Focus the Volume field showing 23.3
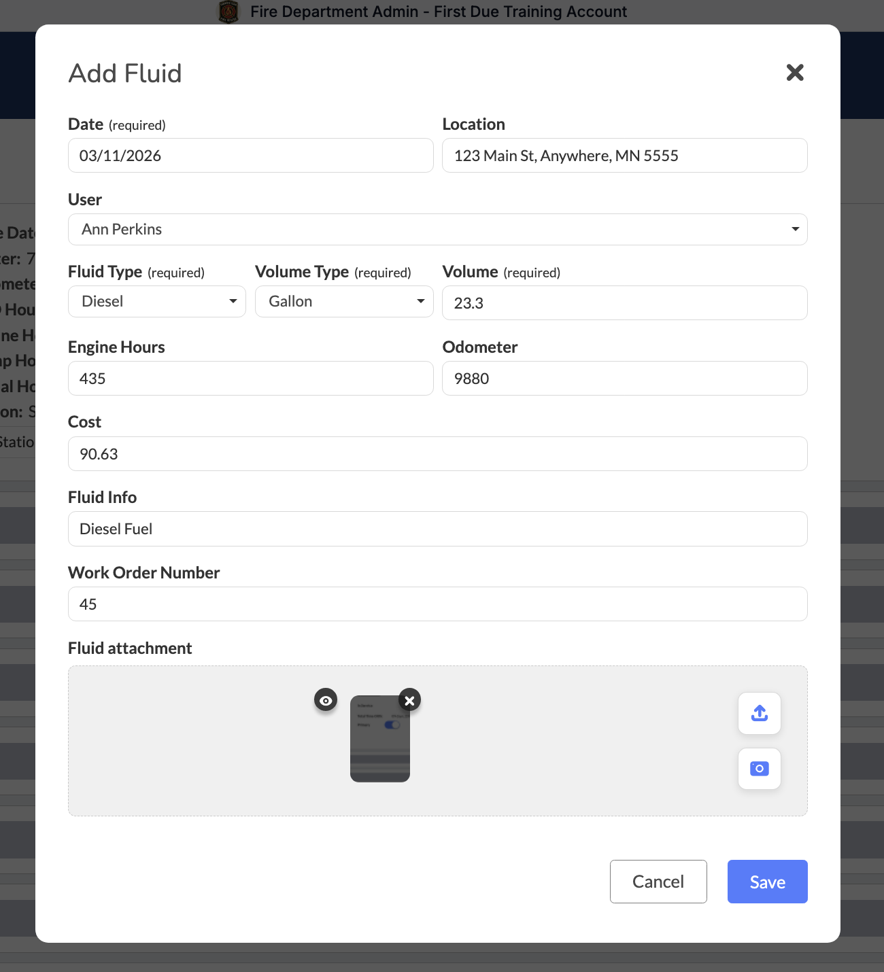884x972 pixels. click(625, 303)
